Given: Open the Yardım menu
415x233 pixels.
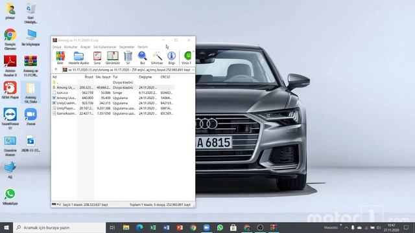Looking at the screenshot, I should tap(143, 47).
